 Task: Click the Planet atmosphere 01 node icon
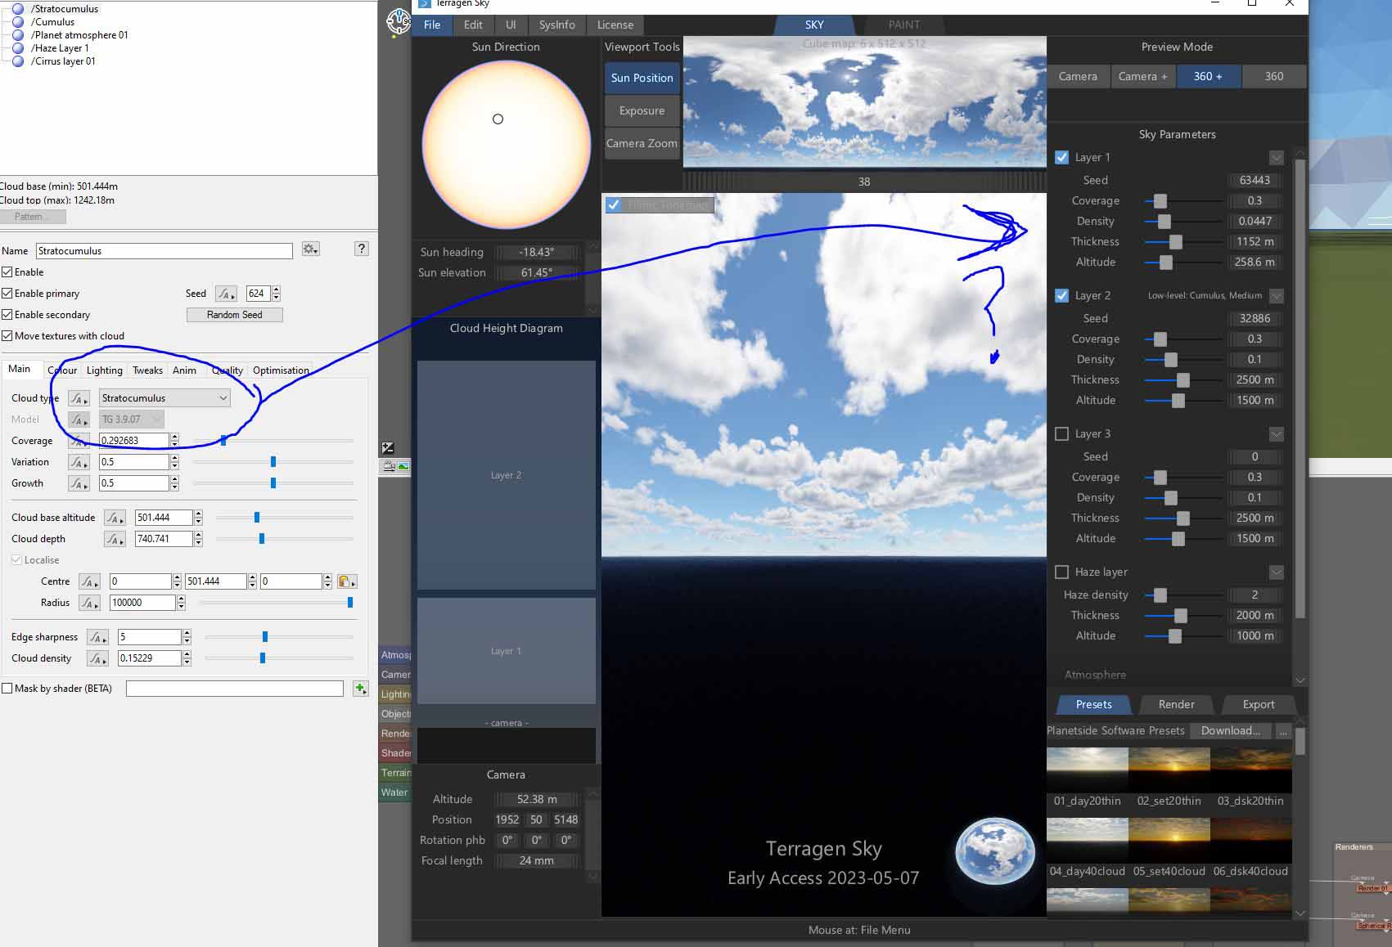[17, 35]
